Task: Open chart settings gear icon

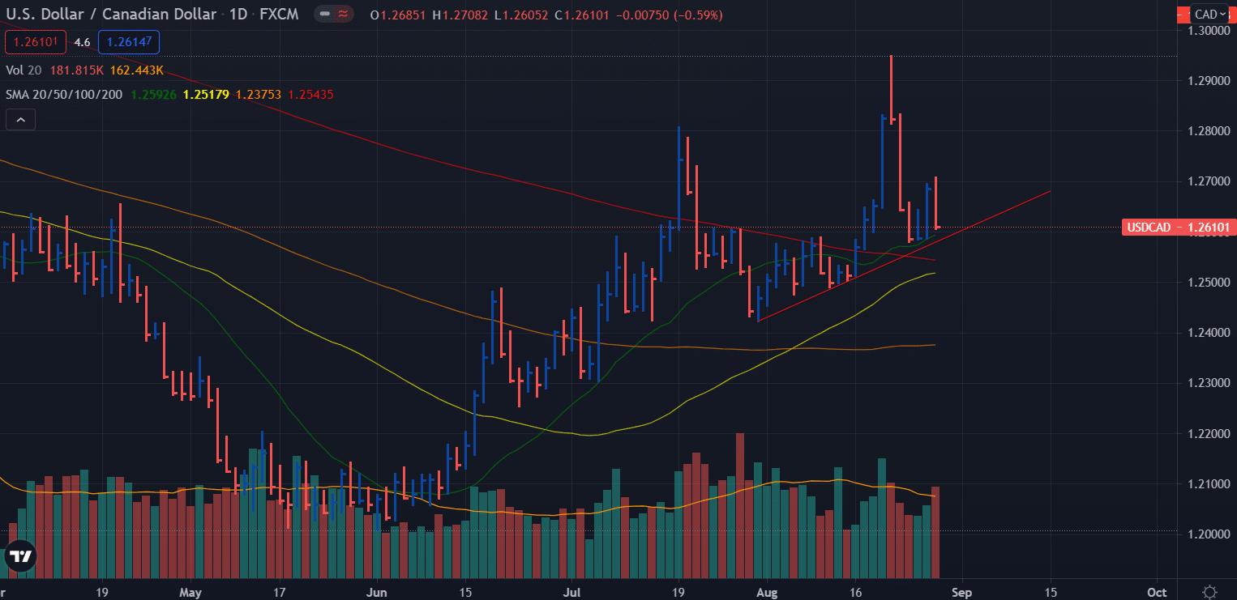Action: pos(1210,591)
